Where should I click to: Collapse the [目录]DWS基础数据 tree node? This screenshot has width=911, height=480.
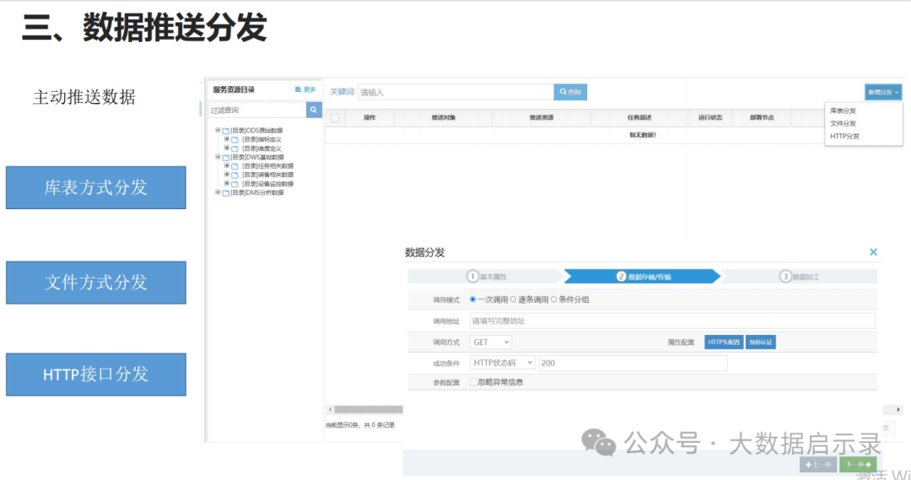[x=218, y=157]
